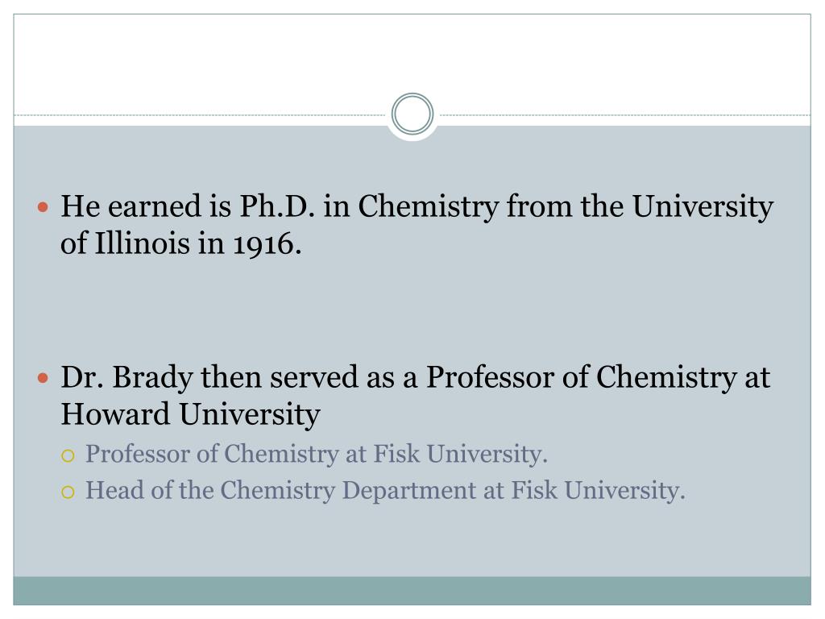Image resolution: width=825 pixels, height=619 pixels.
Task: Click the words "Professor of Chemistry at" in the Dr. Brady line
Action: 598,378
